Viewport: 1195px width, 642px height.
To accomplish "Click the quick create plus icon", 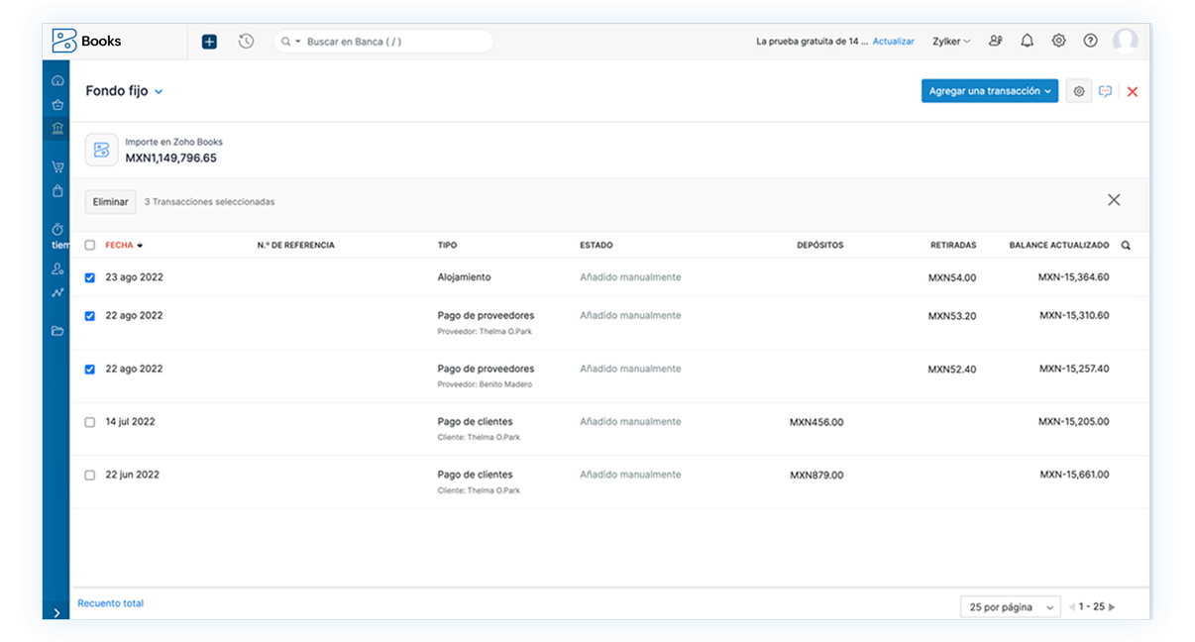I will click(x=209, y=42).
